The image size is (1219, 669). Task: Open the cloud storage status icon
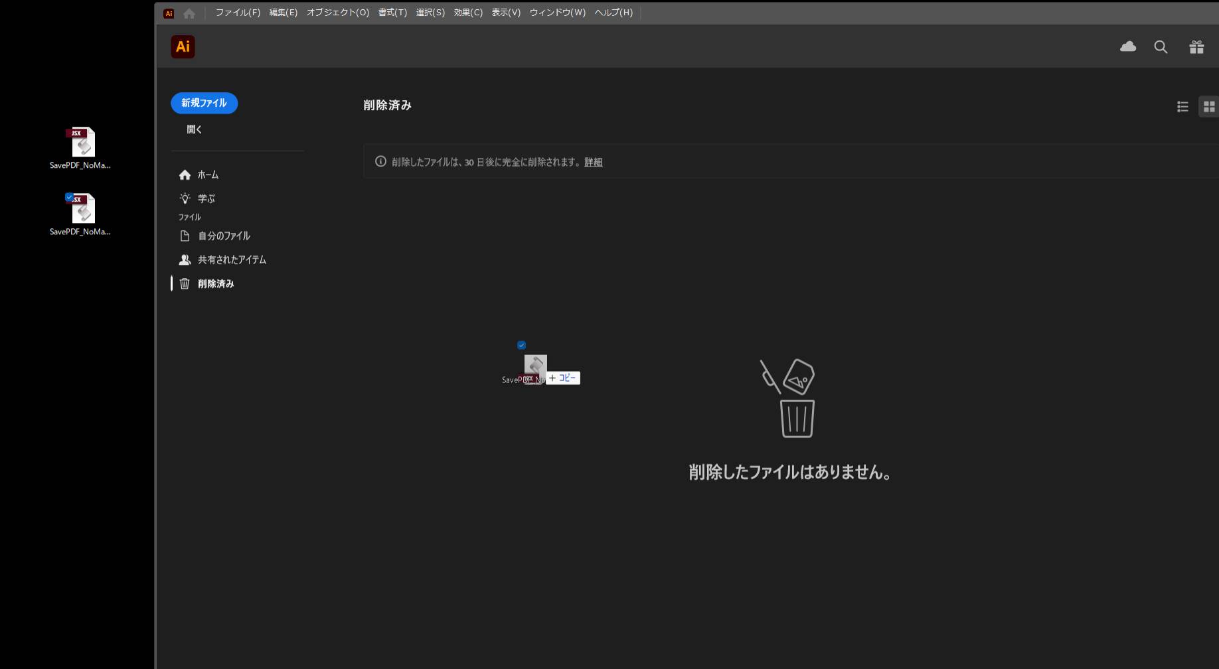(1128, 46)
